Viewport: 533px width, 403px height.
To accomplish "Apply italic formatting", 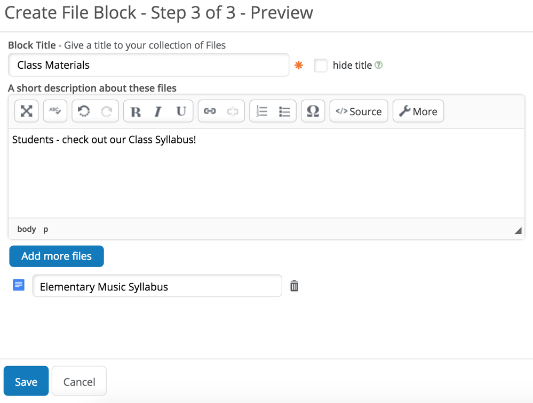I will click(158, 111).
